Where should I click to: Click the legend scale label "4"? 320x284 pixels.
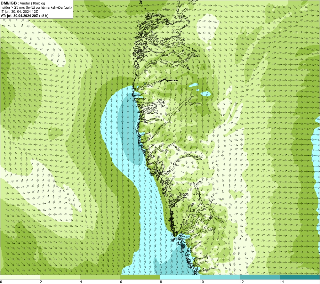coord(81,282)
